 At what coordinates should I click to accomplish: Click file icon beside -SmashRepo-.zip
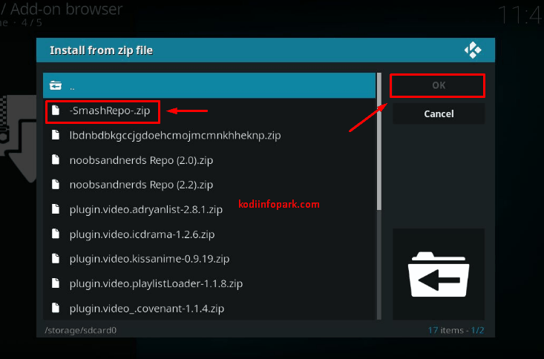coord(56,111)
